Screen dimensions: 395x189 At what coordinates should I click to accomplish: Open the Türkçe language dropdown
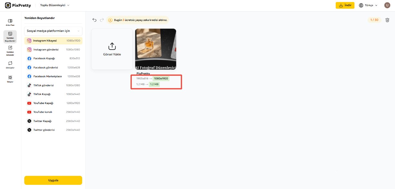(x=368, y=5)
